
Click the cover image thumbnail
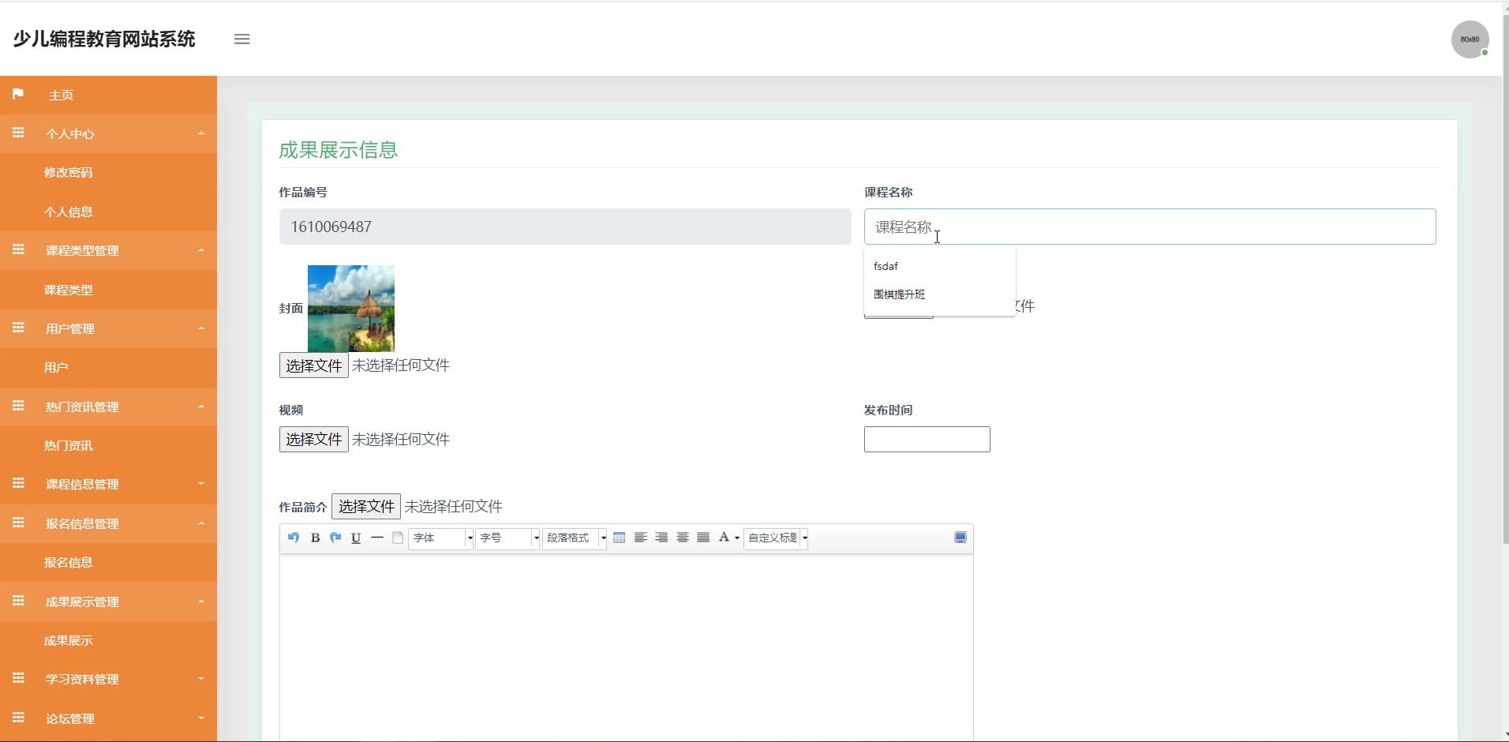click(351, 309)
